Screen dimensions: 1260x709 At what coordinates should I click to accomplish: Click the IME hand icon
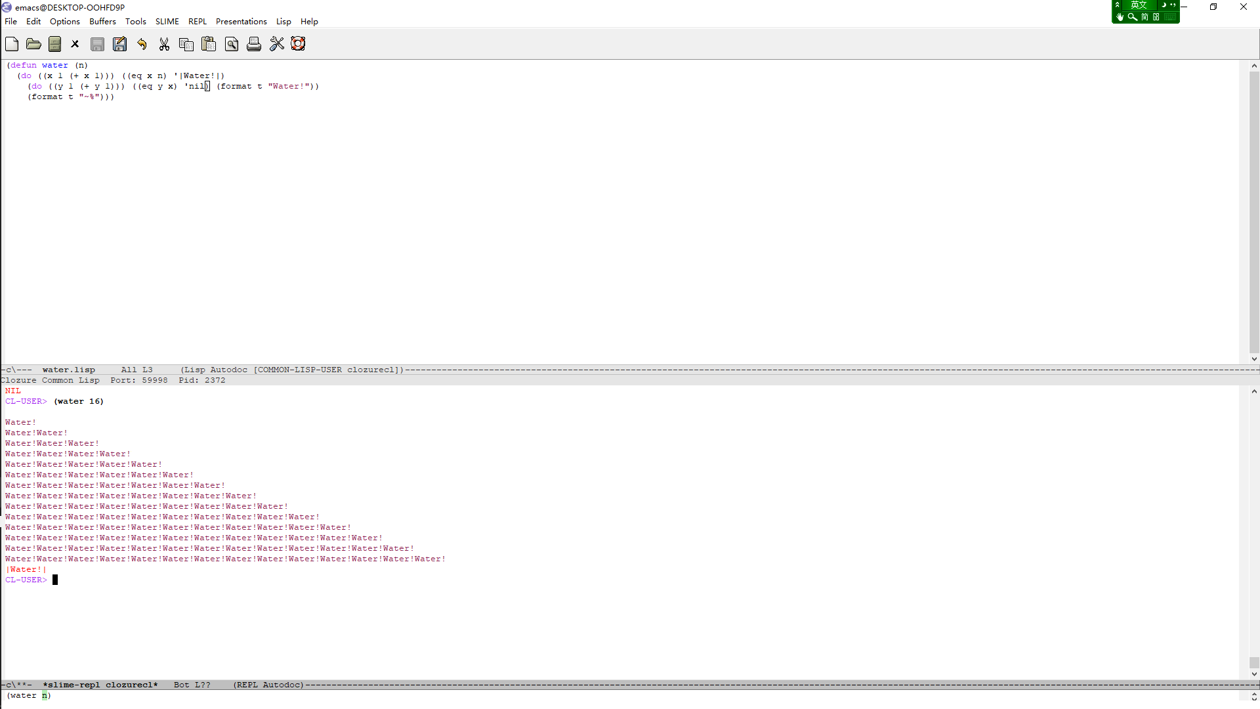coord(1120,17)
